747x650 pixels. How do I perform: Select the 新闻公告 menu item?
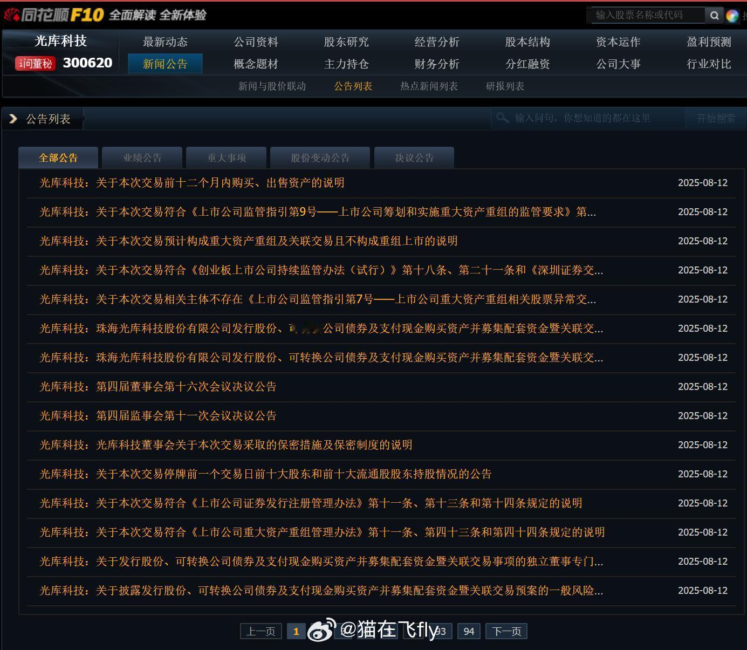point(165,64)
